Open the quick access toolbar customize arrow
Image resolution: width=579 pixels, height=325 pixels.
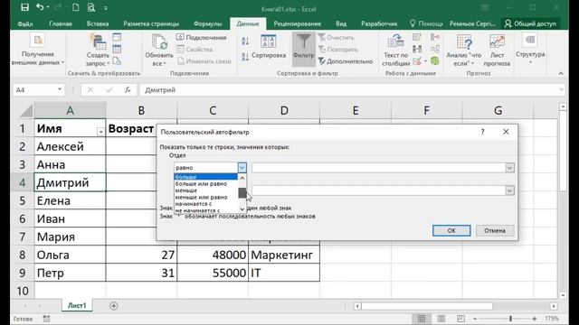106,8
